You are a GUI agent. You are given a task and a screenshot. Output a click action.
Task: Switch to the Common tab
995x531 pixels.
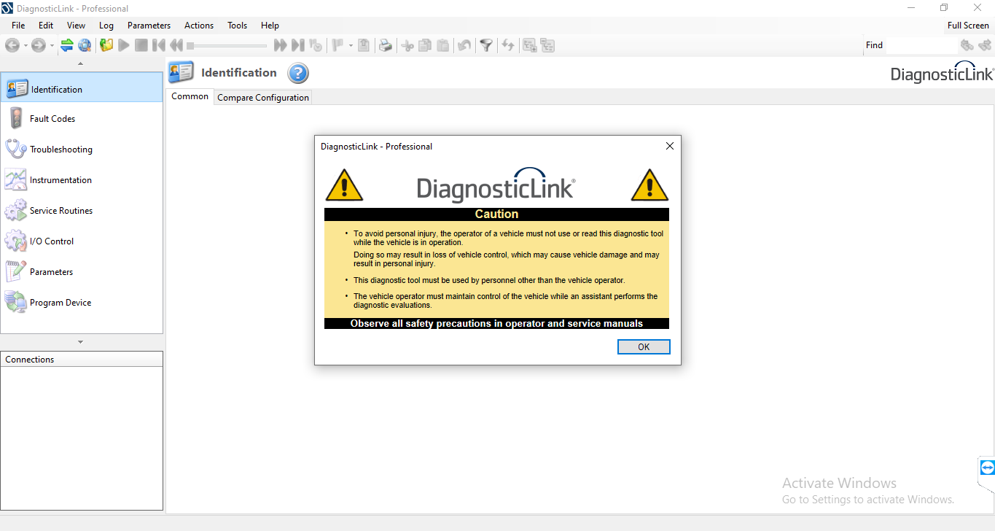click(190, 96)
